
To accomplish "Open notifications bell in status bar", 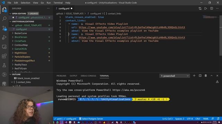I will coord(218,118).
